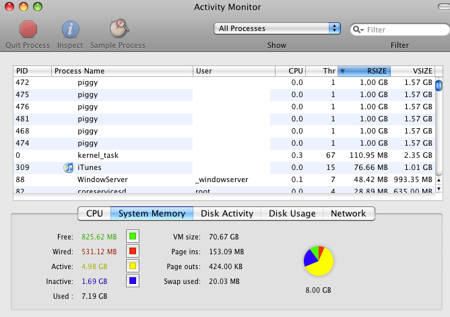Click the memory usage pie chart

coord(319,261)
